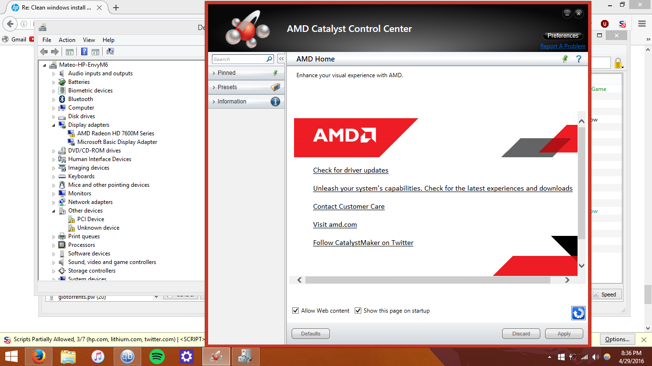Viewport: 652px width, 366px height.
Task: Click Scan for hardware changes toolbar icon
Action: (x=110, y=51)
